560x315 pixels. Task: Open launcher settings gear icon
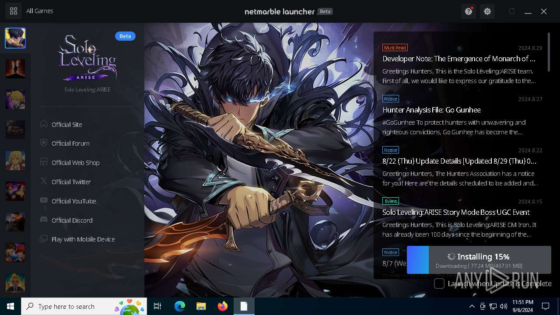(x=487, y=11)
